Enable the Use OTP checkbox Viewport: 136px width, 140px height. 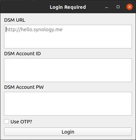click(6, 121)
